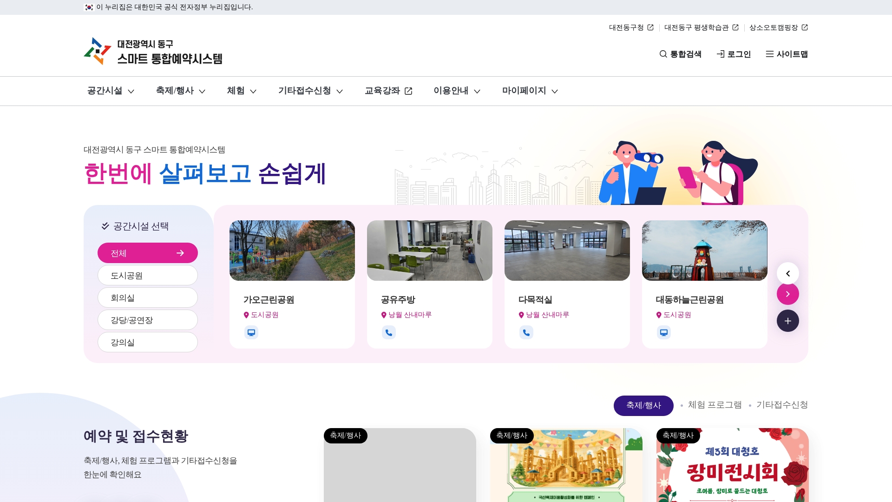892x502 pixels.
Task: Select the 강의실 facility filter
Action: (148, 342)
